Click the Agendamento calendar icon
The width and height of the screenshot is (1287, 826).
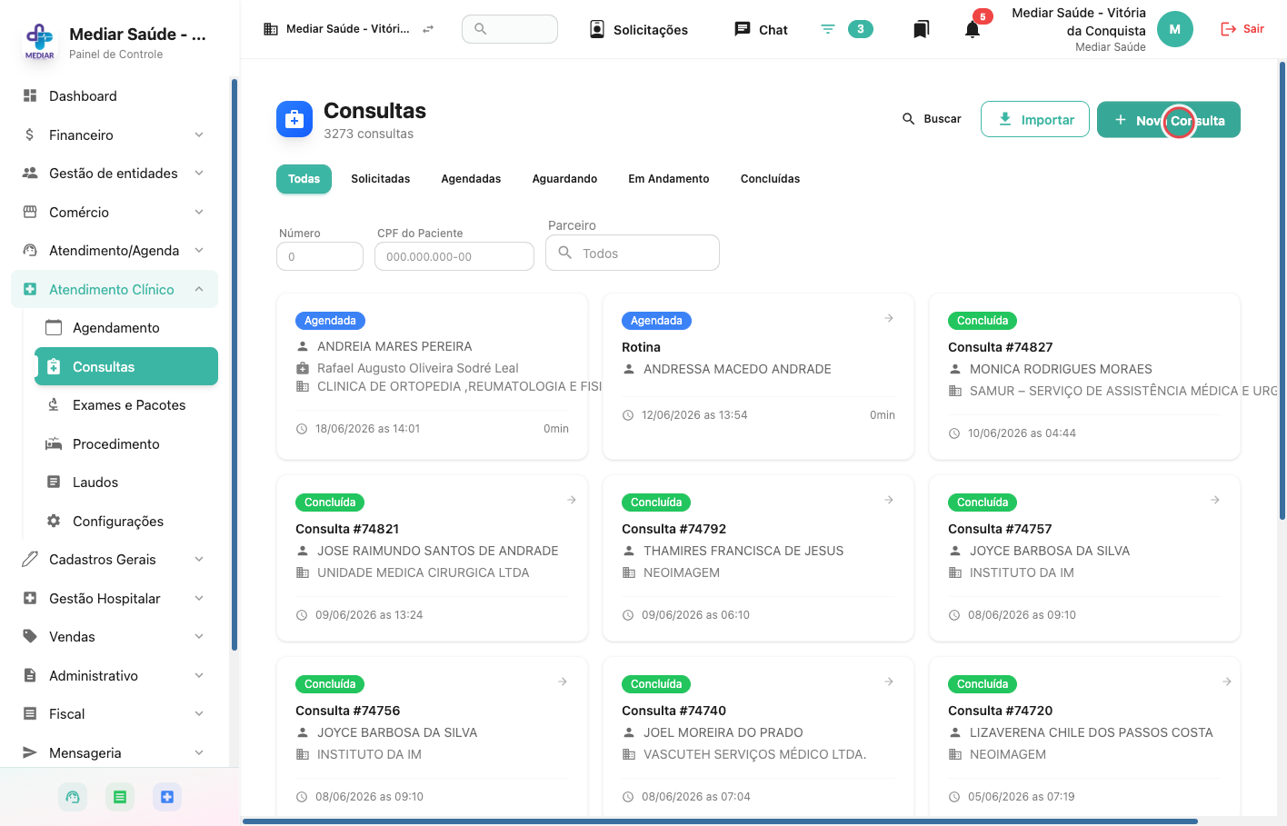click(x=54, y=327)
